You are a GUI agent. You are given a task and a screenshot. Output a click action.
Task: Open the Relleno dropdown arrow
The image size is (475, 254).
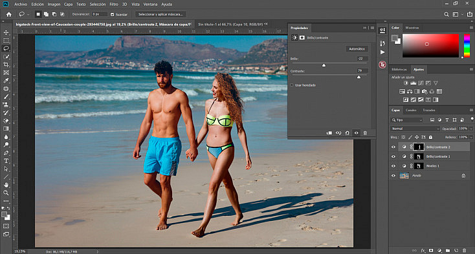[471, 137]
